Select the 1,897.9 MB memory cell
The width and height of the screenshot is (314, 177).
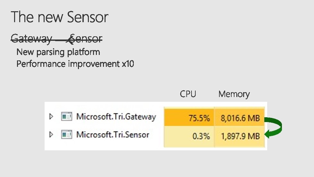pyautogui.click(x=240, y=136)
